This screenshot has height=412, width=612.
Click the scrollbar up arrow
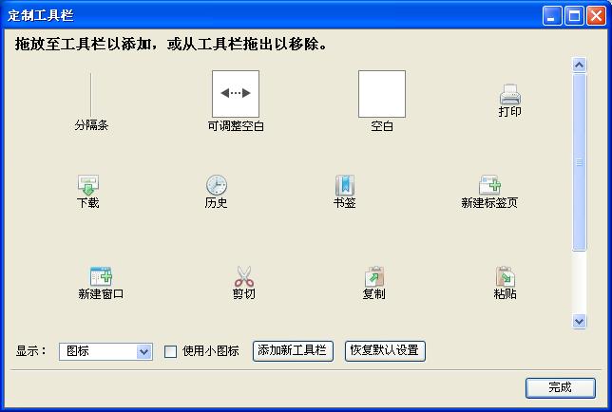click(x=580, y=65)
